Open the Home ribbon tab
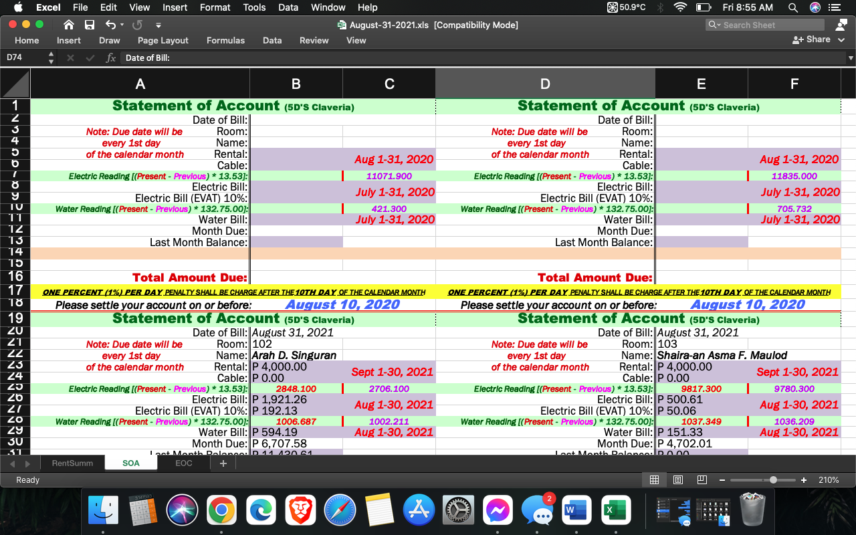Screen dimensions: 856x535 click(27, 40)
